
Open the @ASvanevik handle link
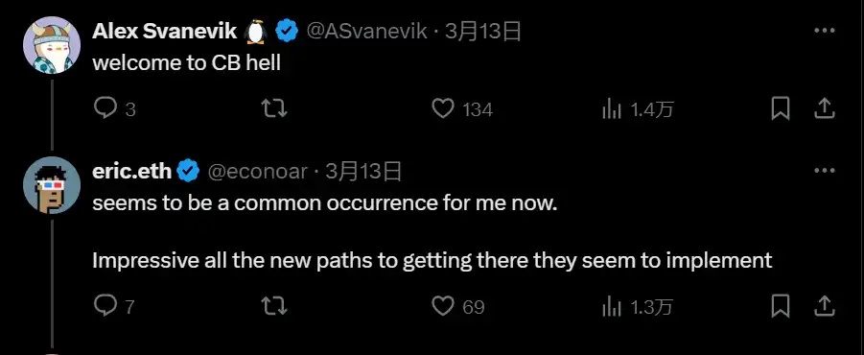pos(366,32)
